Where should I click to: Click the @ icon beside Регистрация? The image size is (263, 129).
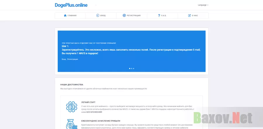[124, 15]
